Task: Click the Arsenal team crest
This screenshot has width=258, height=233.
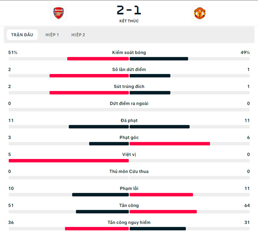Action: pos(58,13)
